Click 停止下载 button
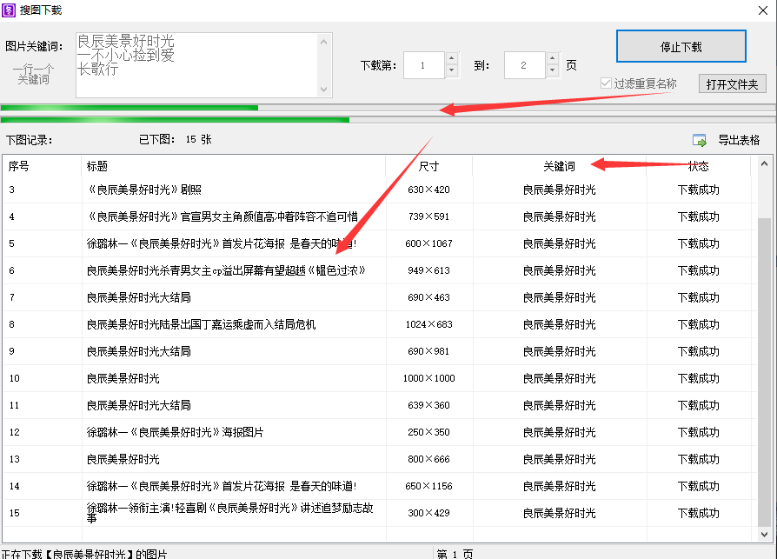Image resolution: width=777 pixels, height=559 pixels. 681,47
